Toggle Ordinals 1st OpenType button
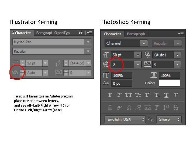This screenshot has height=145, width=194. click(x=166, y=107)
